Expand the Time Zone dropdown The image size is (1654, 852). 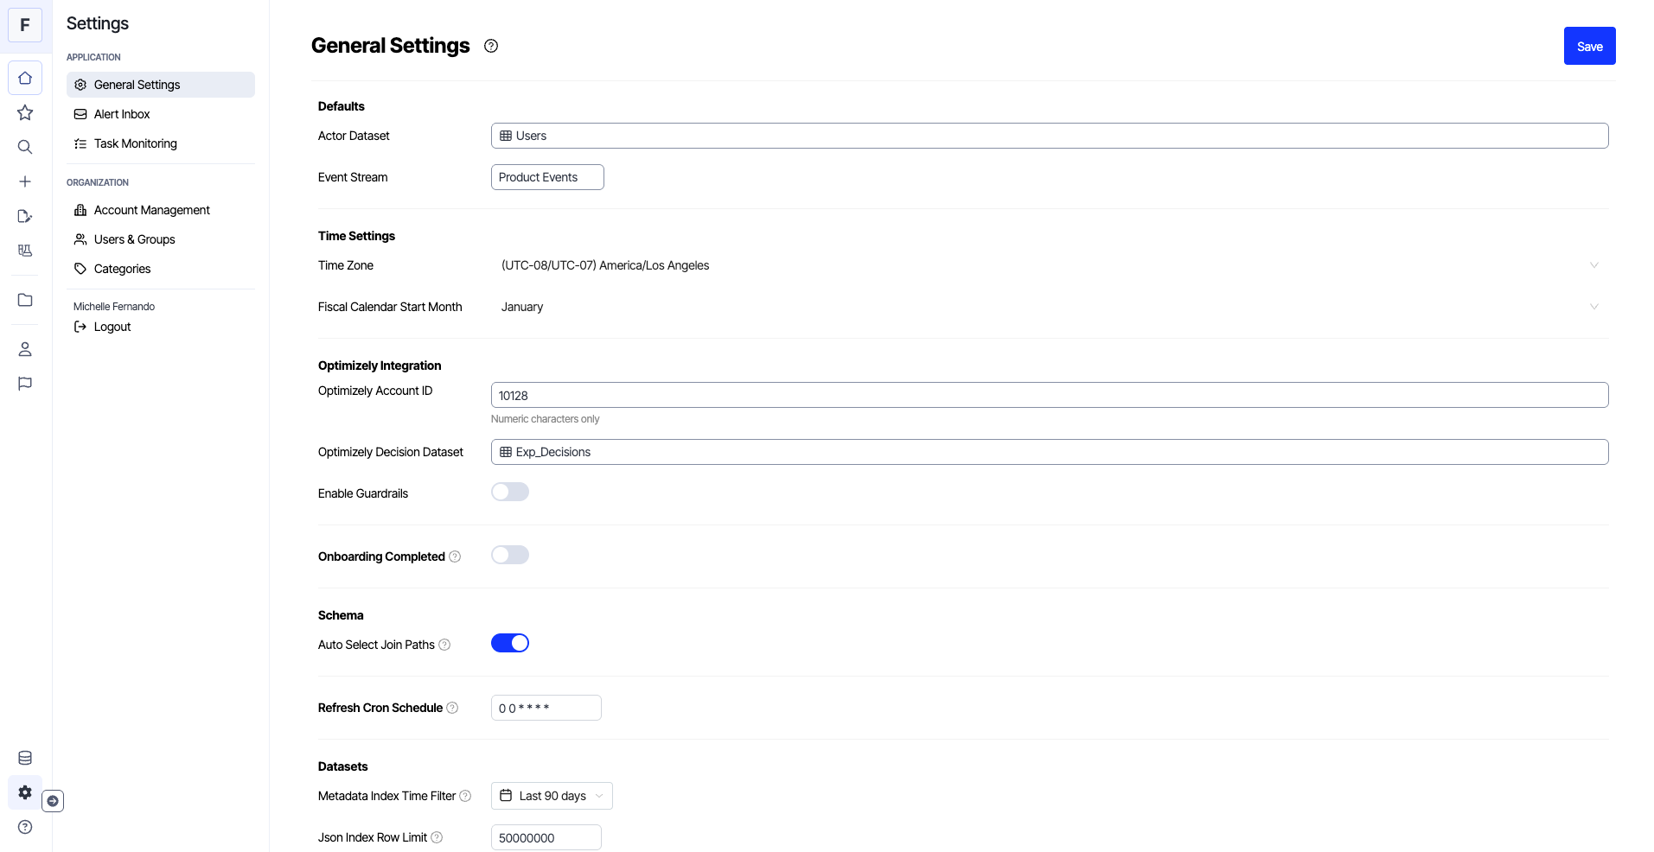[1049, 265]
